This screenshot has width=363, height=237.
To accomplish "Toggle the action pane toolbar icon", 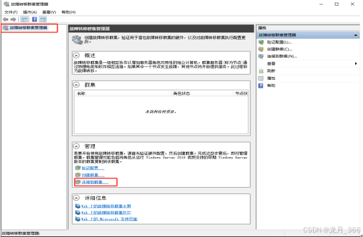I will click(43, 19).
